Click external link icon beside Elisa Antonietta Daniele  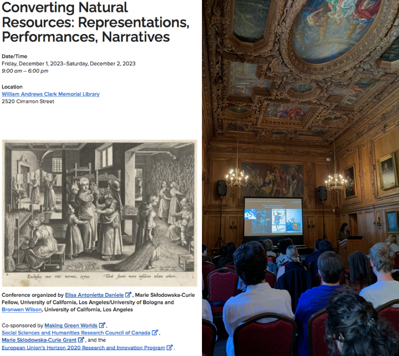[128, 295]
